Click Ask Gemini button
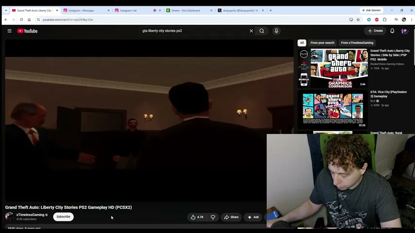The height and width of the screenshot is (233, 415). pos(371,10)
